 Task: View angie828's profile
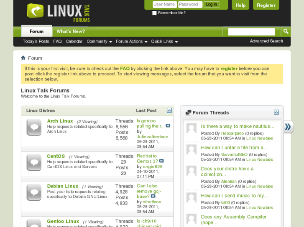pyautogui.click(x=153, y=167)
